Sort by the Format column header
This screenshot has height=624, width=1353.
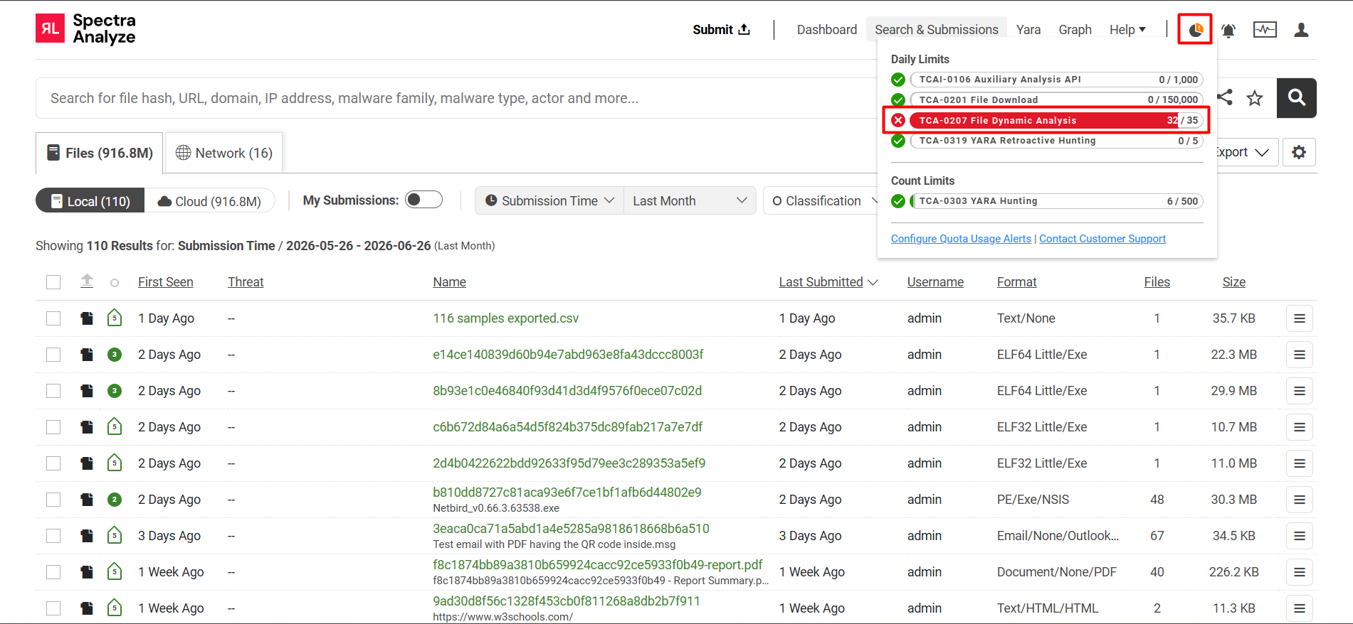click(1017, 282)
